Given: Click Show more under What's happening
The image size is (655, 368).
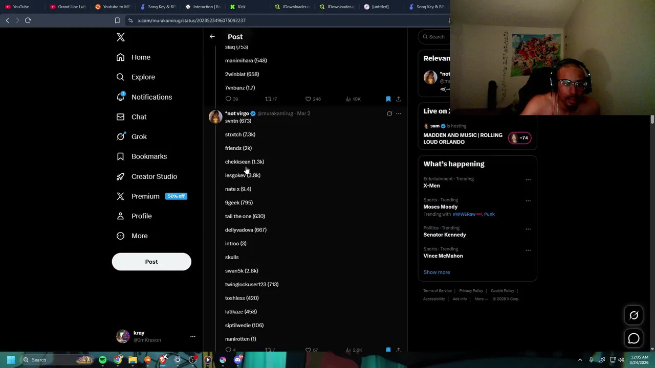Looking at the screenshot, I should (x=436, y=272).
